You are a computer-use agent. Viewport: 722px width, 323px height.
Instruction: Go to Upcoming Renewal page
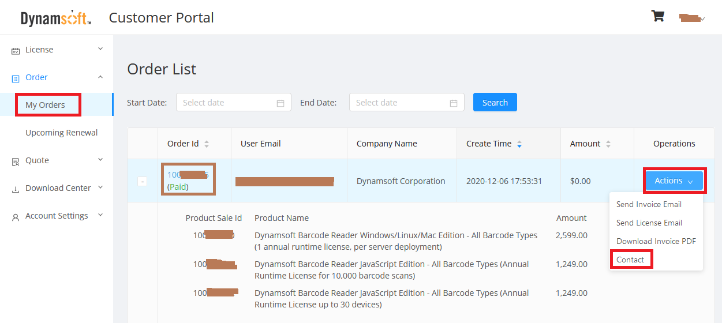click(x=61, y=133)
